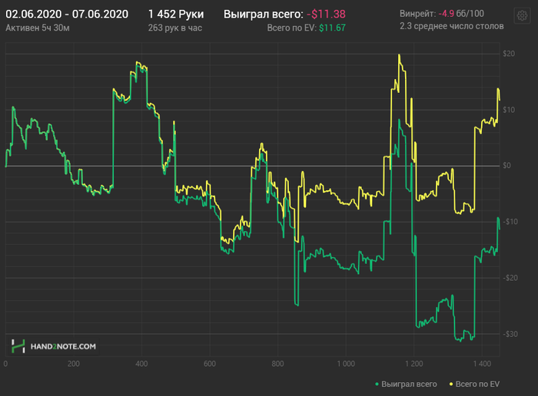Click the winrate value -4.9 бб/100
This screenshot has height=396, width=538.
pyautogui.click(x=461, y=14)
